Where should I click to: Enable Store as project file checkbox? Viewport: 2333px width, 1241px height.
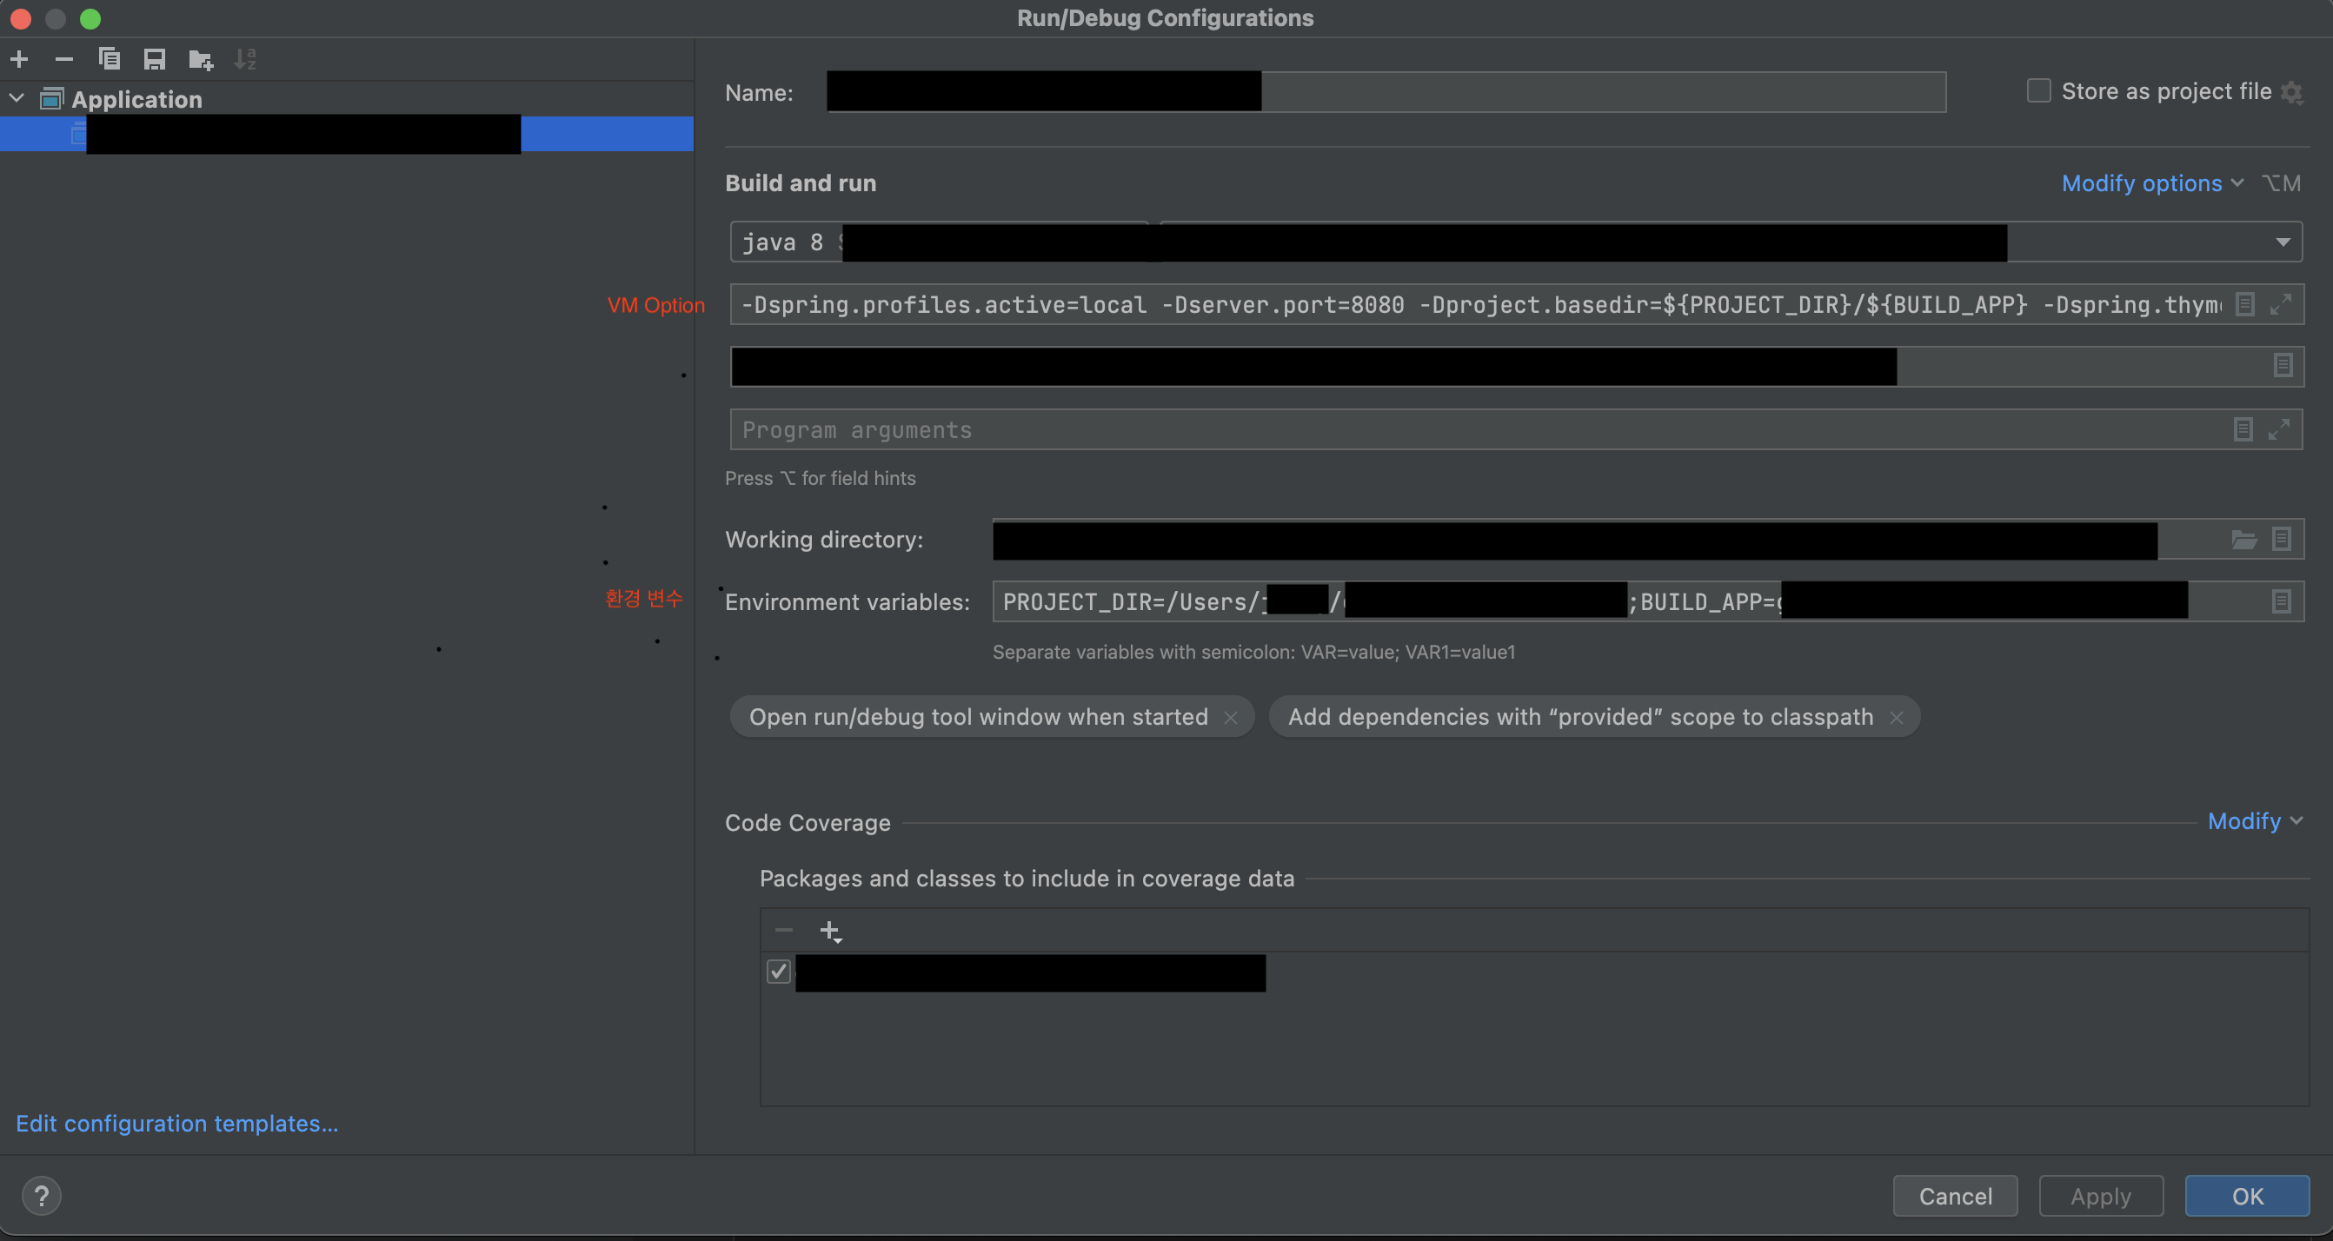point(2037,91)
